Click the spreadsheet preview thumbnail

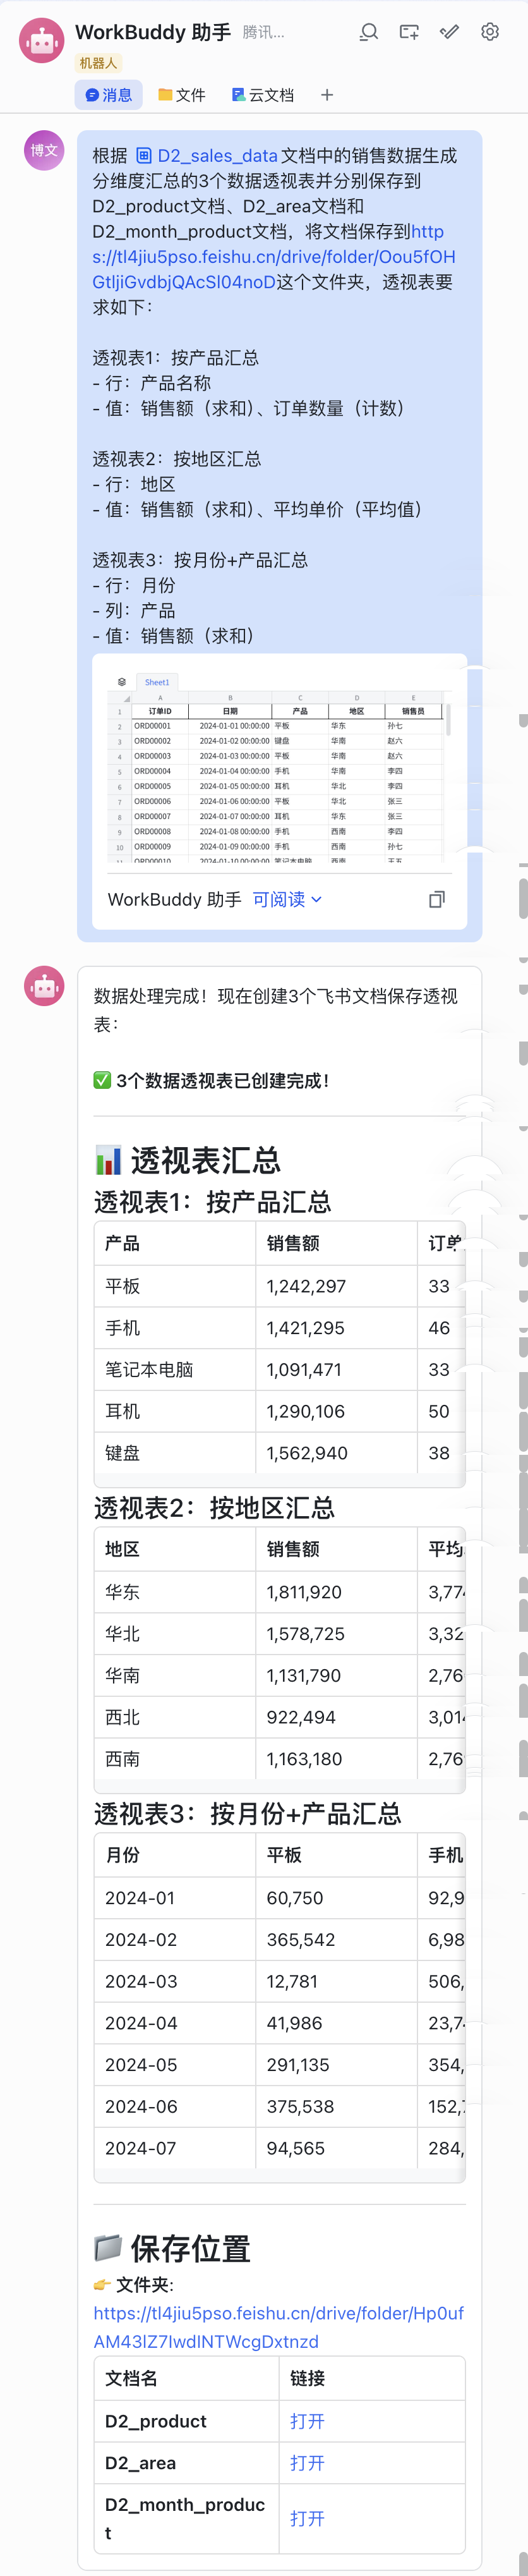(279, 765)
